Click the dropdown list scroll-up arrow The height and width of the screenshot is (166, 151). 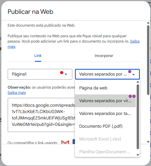138,82
